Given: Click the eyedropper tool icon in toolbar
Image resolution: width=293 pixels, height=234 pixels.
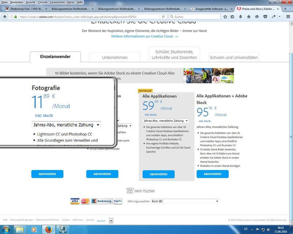Looking at the screenshot, I should click(x=273, y=16).
